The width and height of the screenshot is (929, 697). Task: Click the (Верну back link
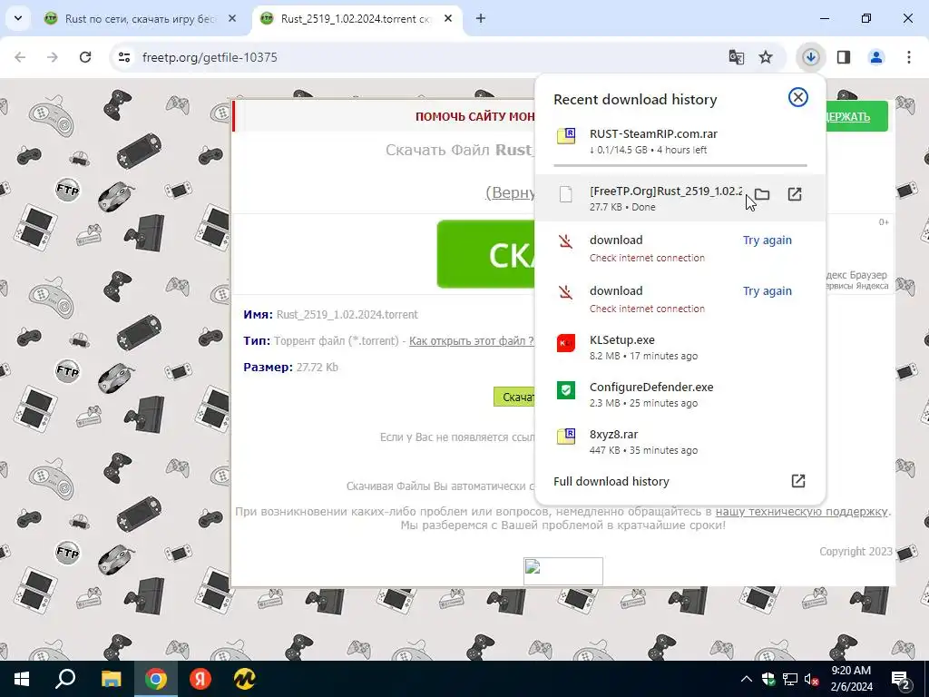(x=511, y=192)
